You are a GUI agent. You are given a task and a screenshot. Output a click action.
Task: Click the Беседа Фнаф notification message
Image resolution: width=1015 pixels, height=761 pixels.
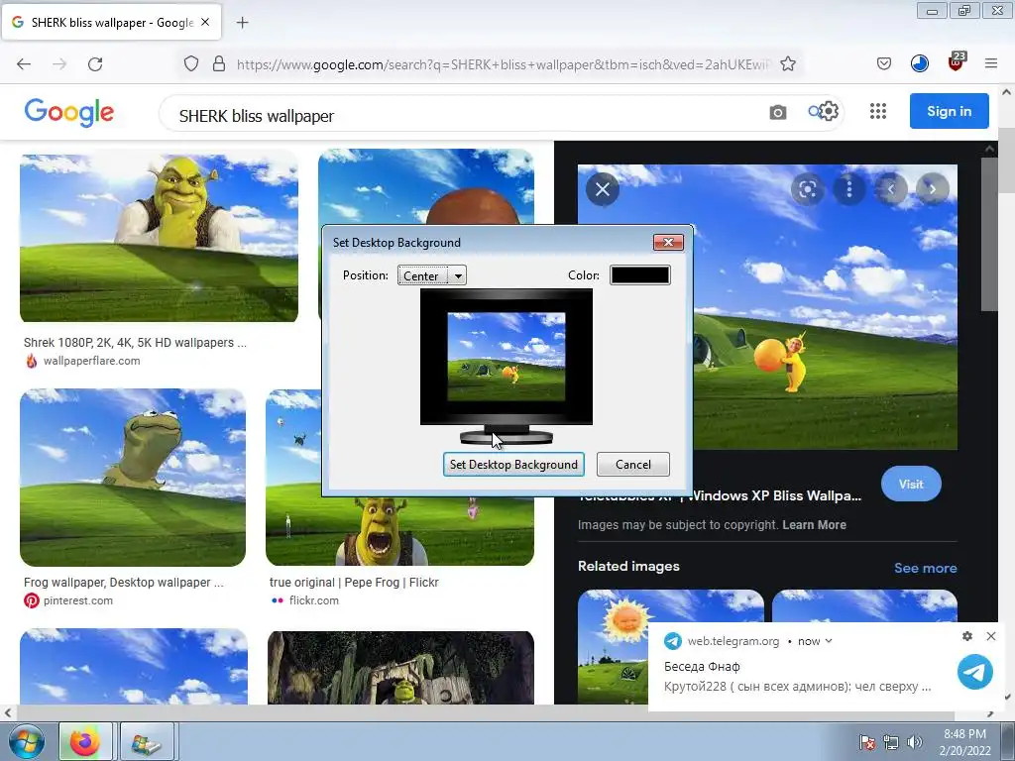798,677
